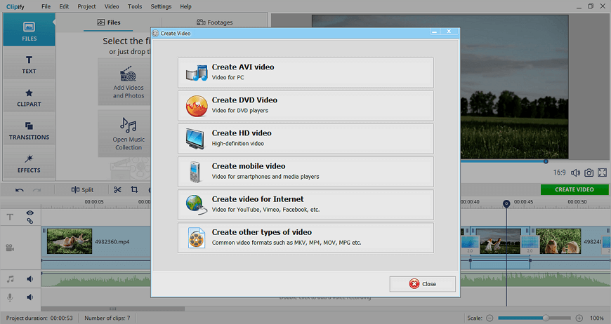Screen dimensions: 611x324
Task: Open the Help menu
Action: click(x=185, y=6)
